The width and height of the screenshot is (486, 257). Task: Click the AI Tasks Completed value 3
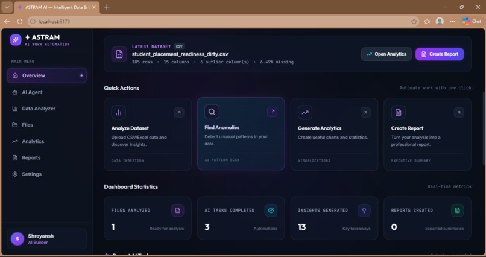(207, 227)
